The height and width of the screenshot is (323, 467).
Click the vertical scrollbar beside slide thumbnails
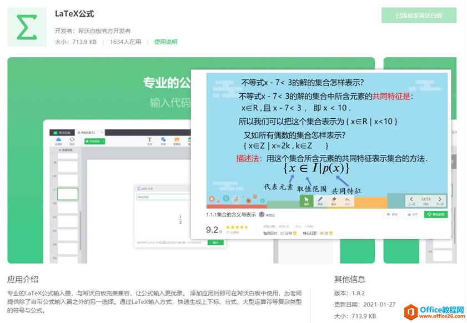pos(81,231)
